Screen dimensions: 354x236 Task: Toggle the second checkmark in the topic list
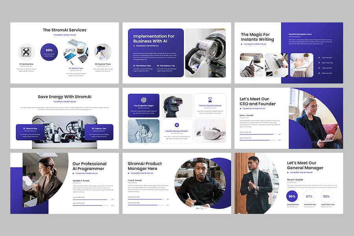[319, 63]
